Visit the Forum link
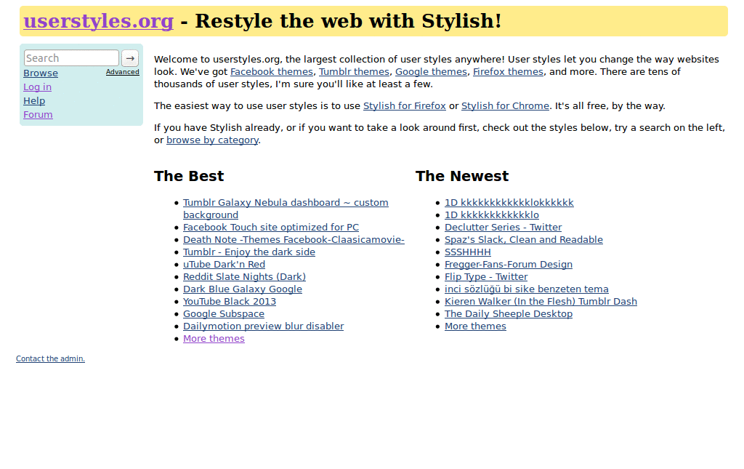744x469 pixels. (x=38, y=114)
